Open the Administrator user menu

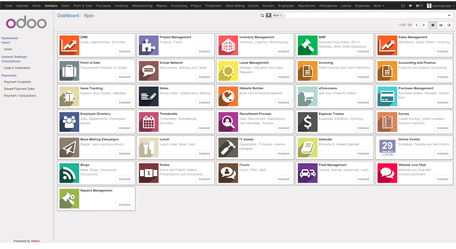(440, 5)
